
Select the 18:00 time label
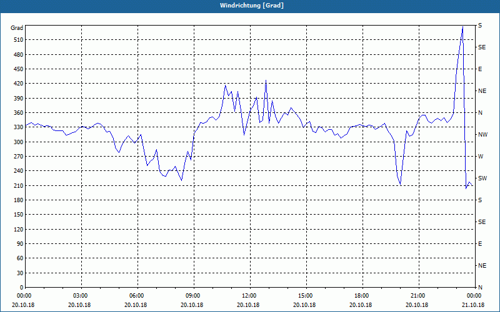pos(362,295)
